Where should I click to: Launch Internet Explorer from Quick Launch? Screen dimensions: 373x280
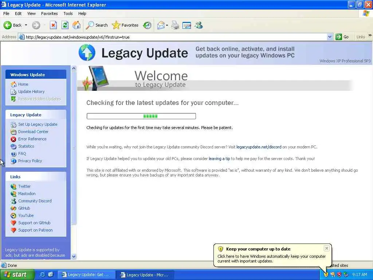click(42, 275)
